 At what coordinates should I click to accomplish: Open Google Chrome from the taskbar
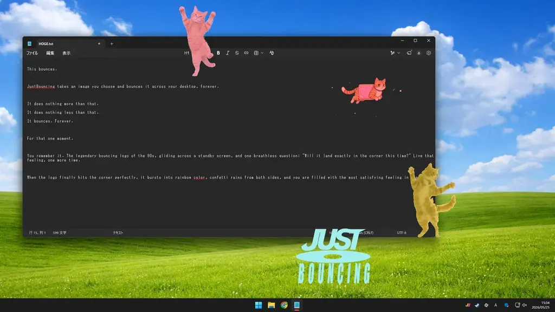[x=284, y=305]
